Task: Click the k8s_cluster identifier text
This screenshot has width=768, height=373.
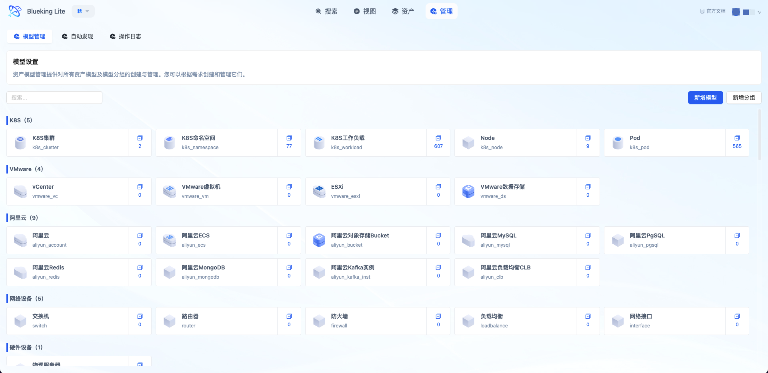Action: point(45,148)
